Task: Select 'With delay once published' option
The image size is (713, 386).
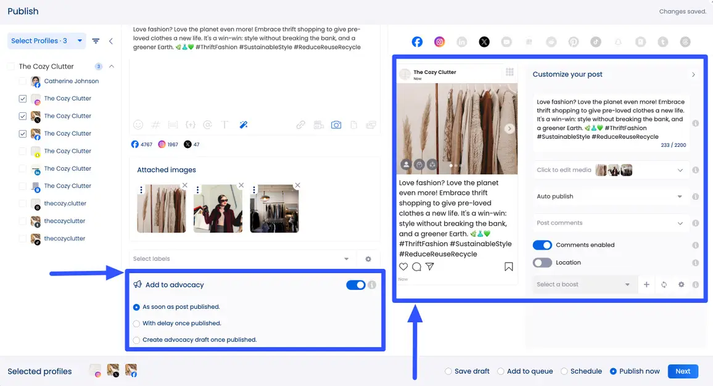Action: 136,322
